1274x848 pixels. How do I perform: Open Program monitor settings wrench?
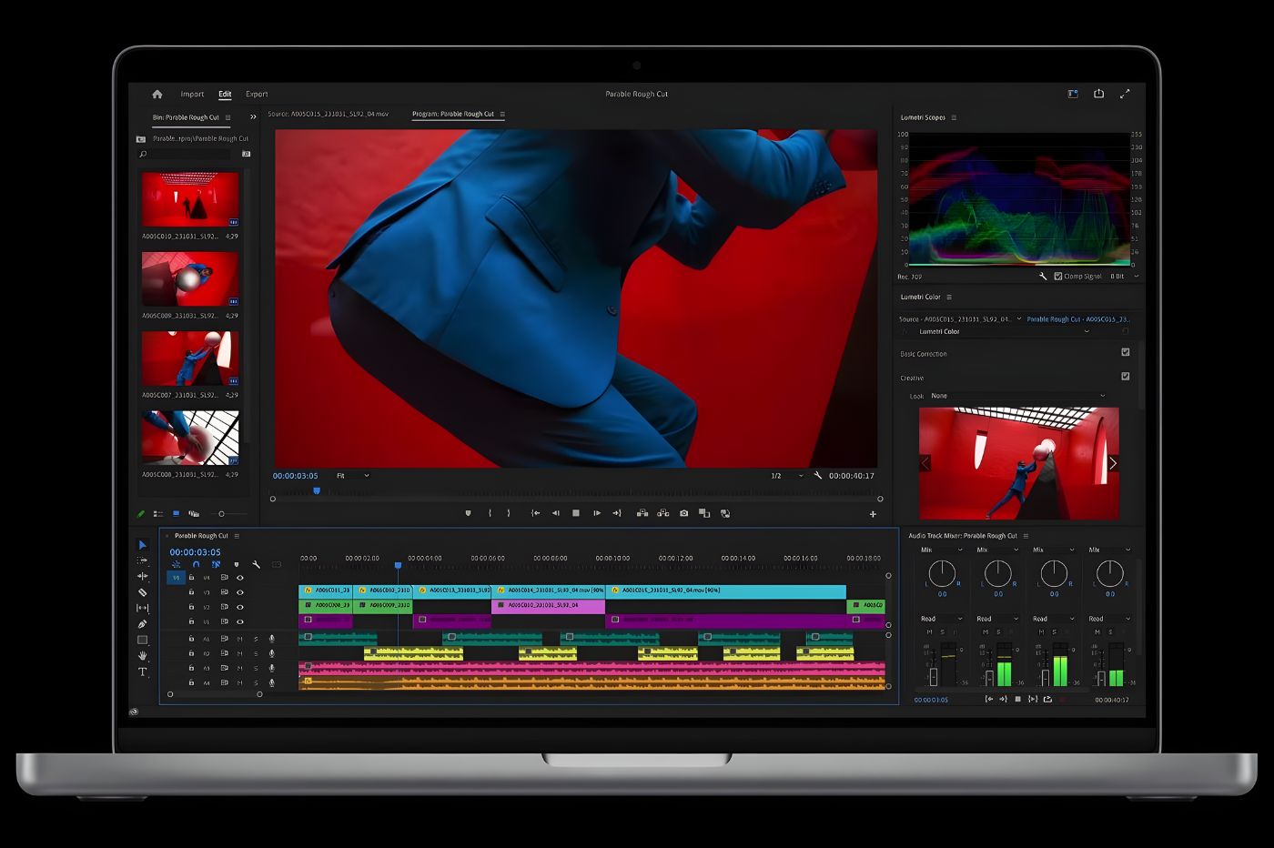[818, 475]
